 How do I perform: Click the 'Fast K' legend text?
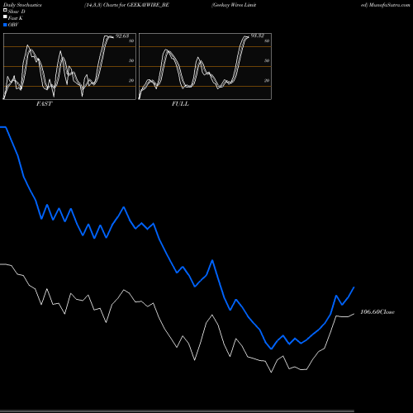tap(16, 18)
